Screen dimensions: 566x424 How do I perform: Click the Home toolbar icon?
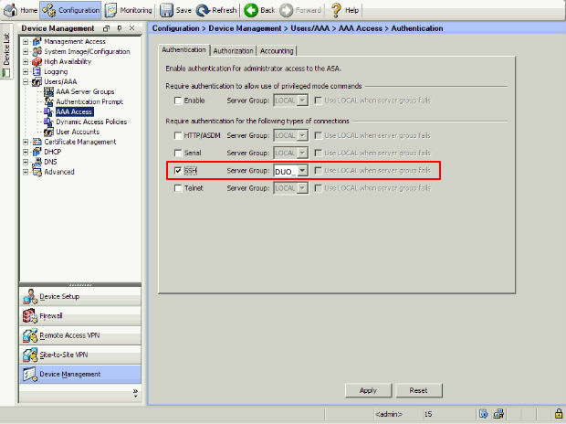click(x=12, y=10)
